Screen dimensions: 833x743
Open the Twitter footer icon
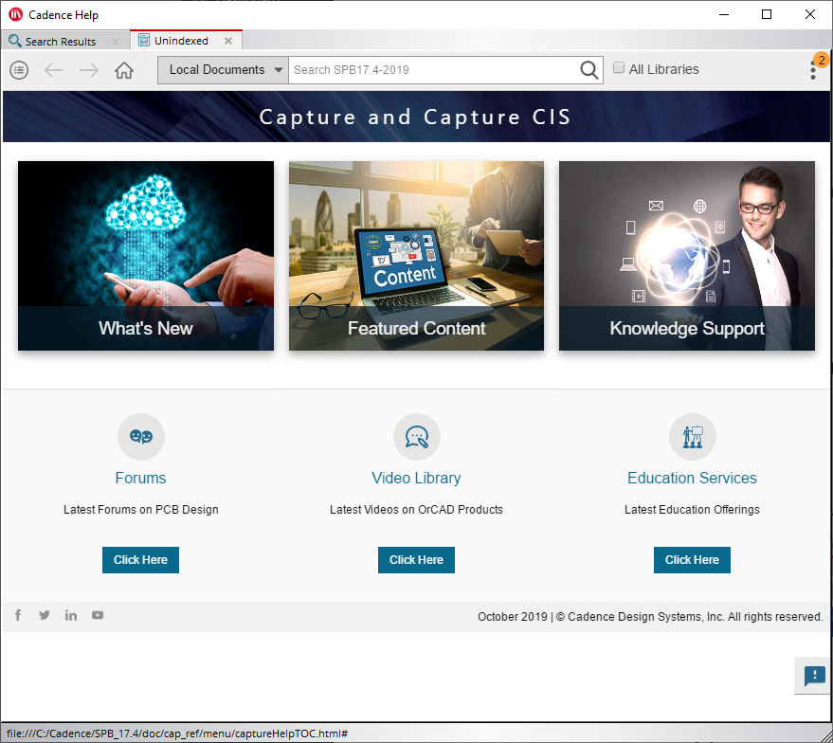(x=45, y=615)
